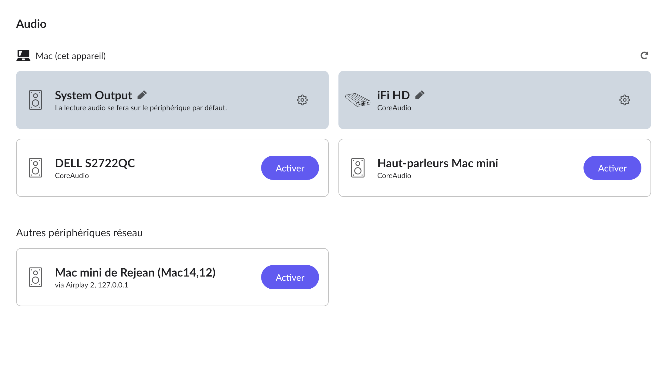Screen dimensions: 669x378
Task: Click the Autres périphériques réseau heading
Action: point(79,233)
